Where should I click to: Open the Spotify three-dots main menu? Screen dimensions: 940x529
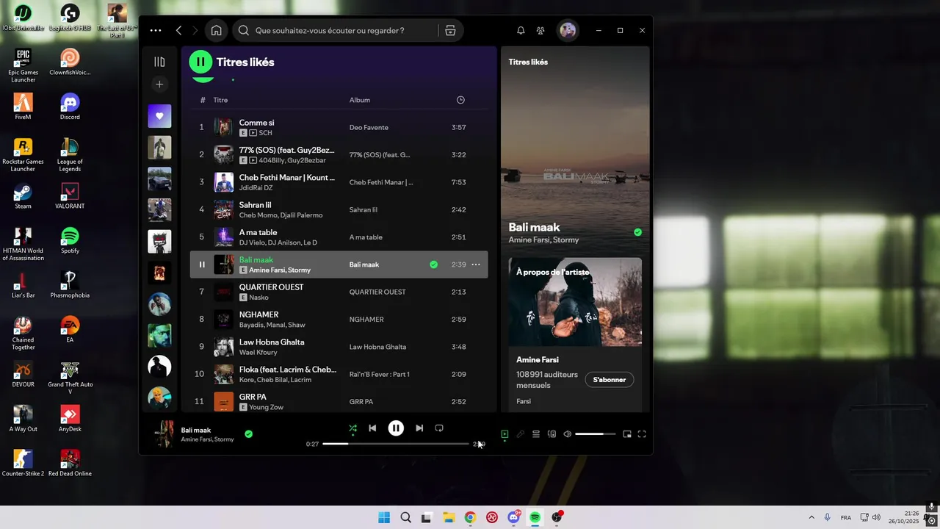(156, 31)
